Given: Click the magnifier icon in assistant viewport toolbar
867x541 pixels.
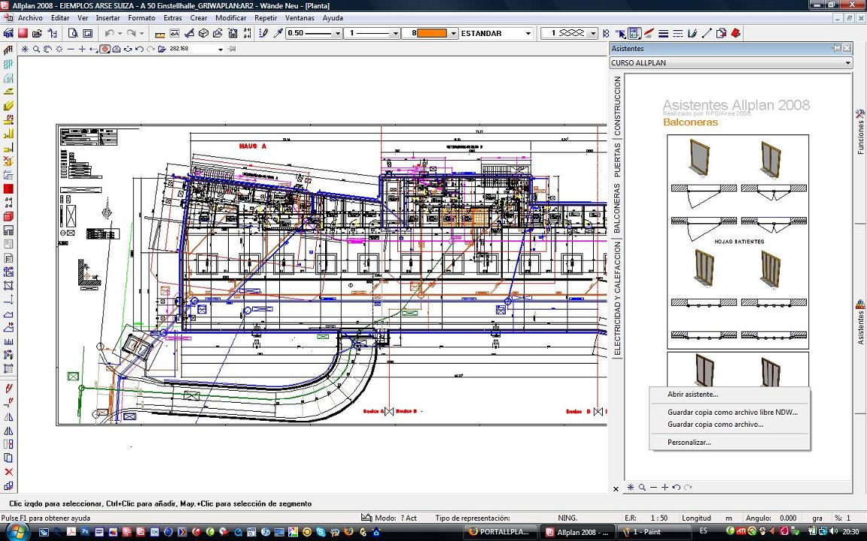Looking at the screenshot, I should tap(642, 488).
